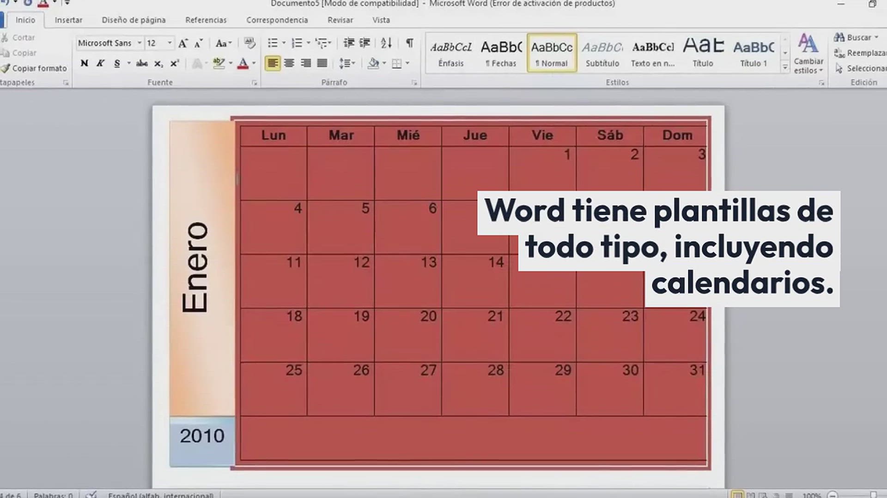The width and height of the screenshot is (887, 498).
Task: Open the font size dropdown
Action: [x=170, y=43]
